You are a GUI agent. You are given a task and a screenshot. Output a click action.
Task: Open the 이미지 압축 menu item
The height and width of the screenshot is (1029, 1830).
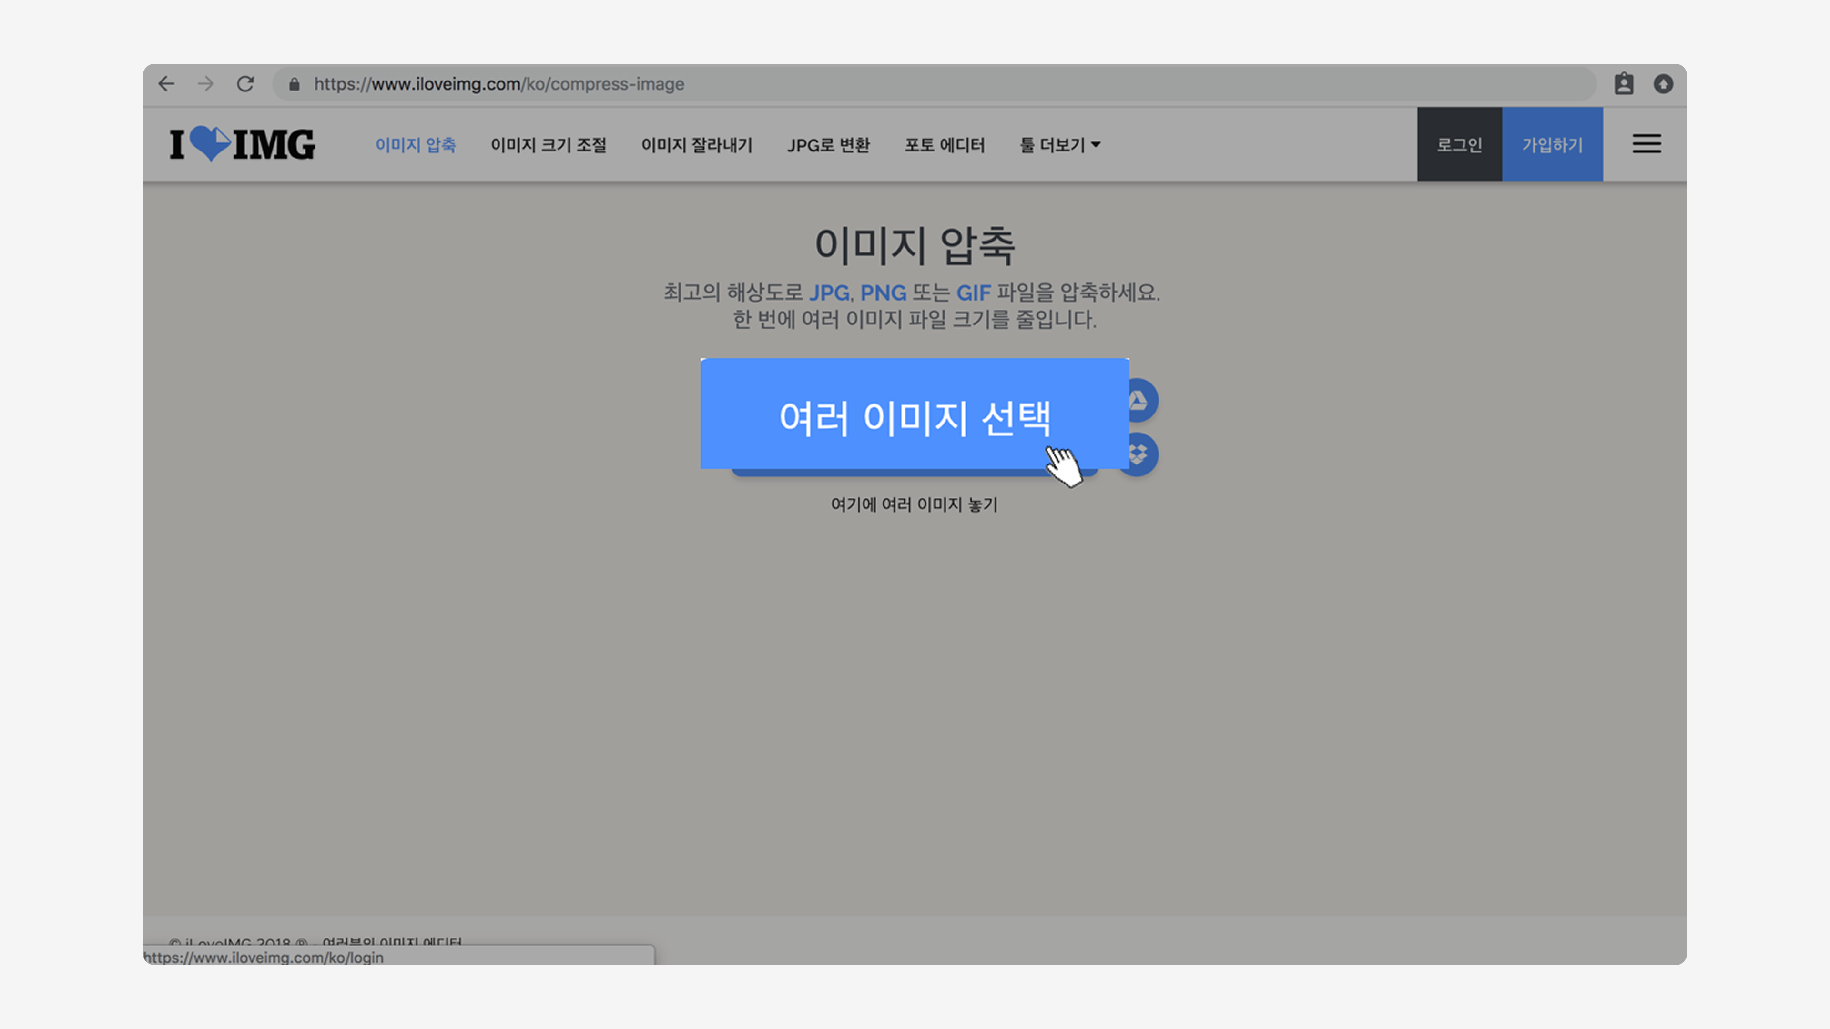click(x=416, y=145)
